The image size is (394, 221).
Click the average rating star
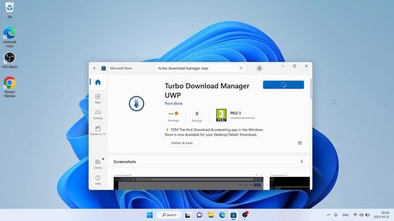176,113
